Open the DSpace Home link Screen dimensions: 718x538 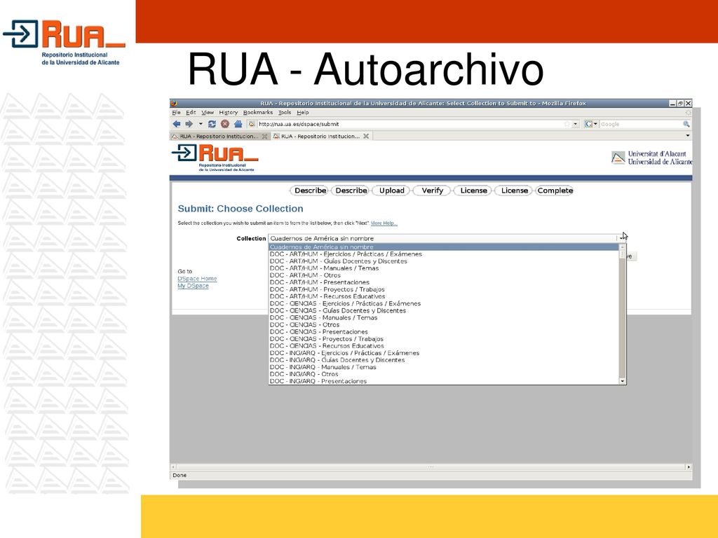[x=197, y=279]
